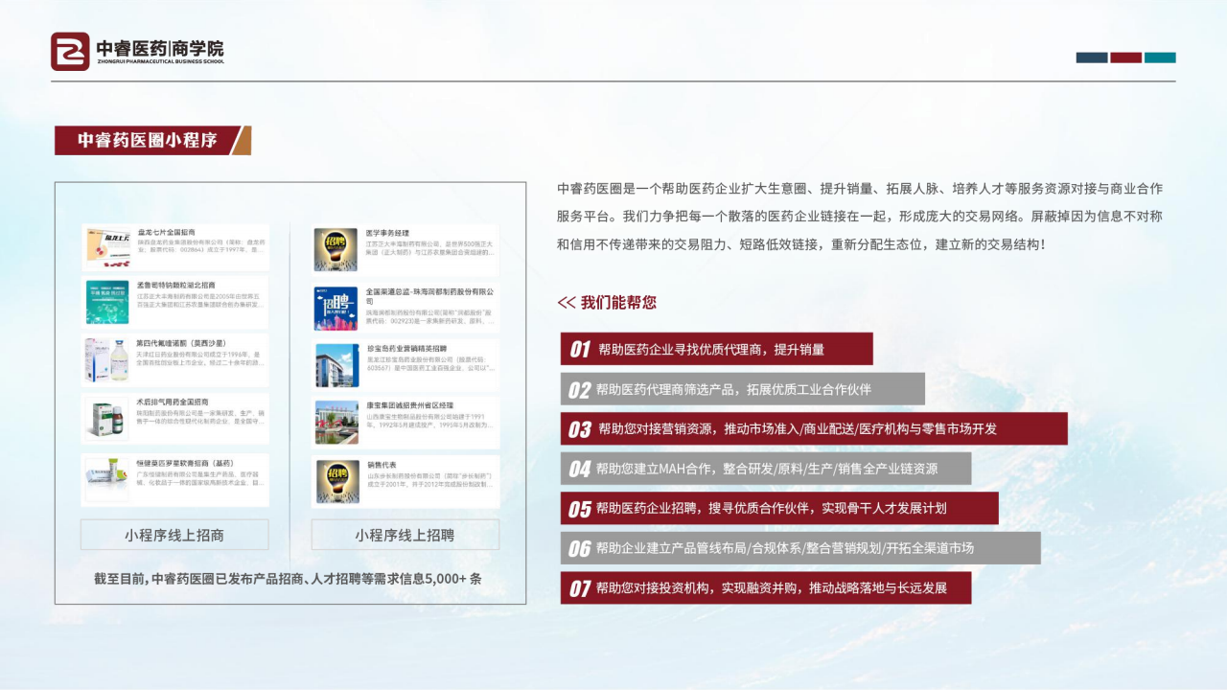Select item 03 帮助您对接营销资源
This screenshot has height=690, width=1227.
(814, 428)
